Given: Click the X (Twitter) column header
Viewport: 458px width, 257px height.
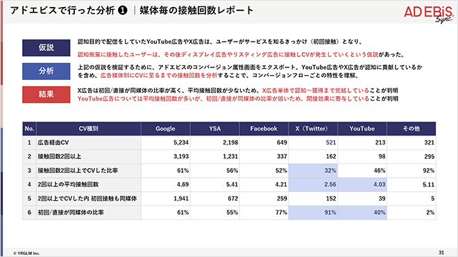Looking at the screenshot, I should [313, 128].
